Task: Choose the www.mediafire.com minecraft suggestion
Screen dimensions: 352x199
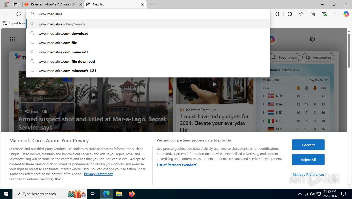Action: 148,52
